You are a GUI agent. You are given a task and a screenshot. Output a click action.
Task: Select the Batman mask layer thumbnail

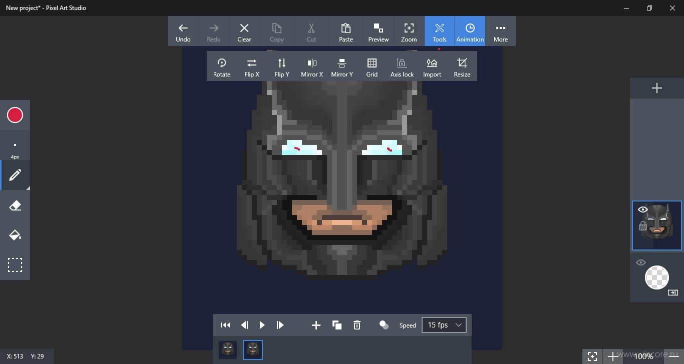pos(657,225)
